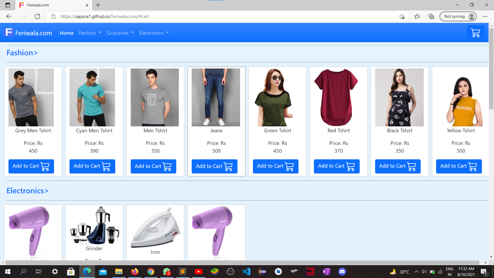Refresh the page with reload icon
Image resolution: width=494 pixels, height=278 pixels.
[x=37, y=16]
